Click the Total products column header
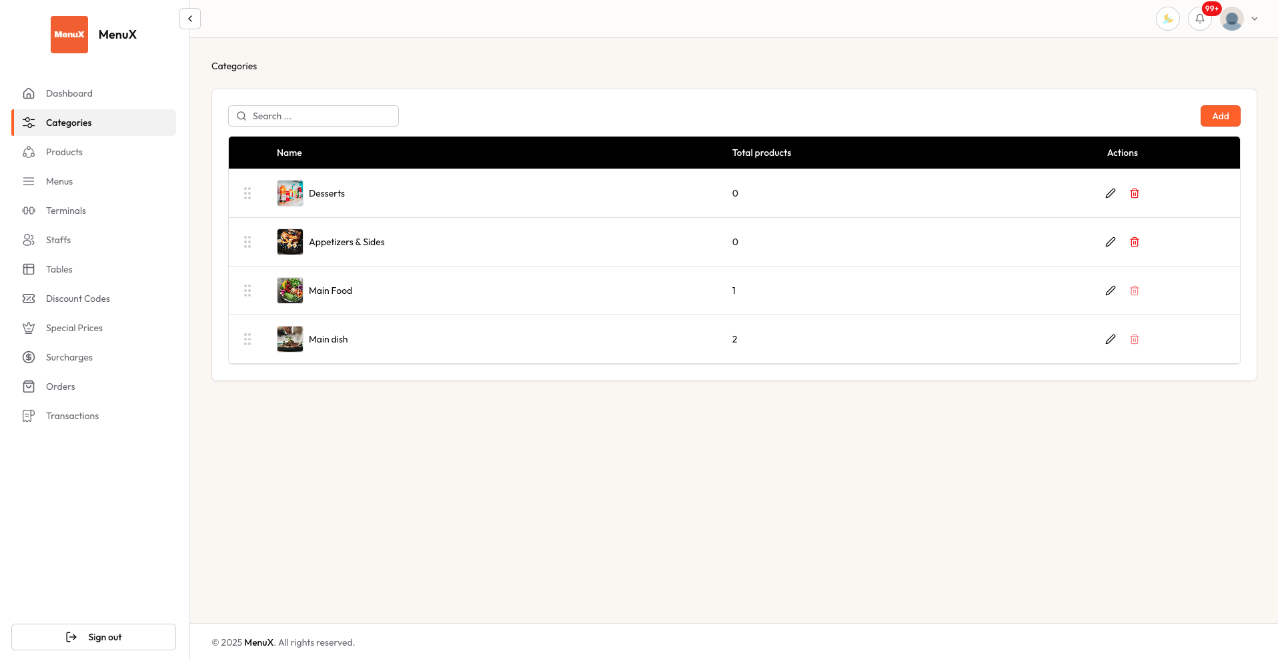The image size is (1278, 661). click(762, 153)
